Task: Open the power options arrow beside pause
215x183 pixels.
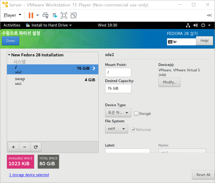Action: pos(38,15)
